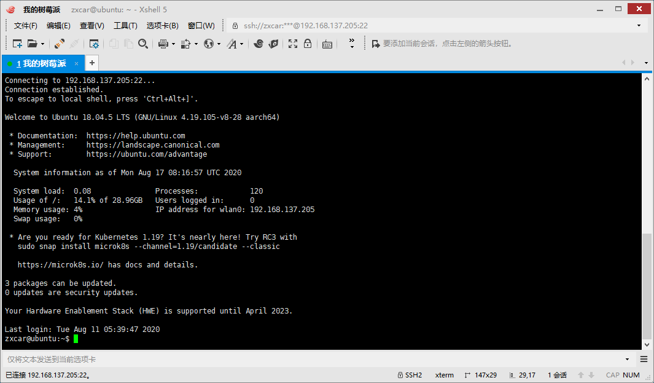Click the Reconnect icon in the toolbar
Image resolution: width=654 pixels, height=383 pixels.
point(60,44)
